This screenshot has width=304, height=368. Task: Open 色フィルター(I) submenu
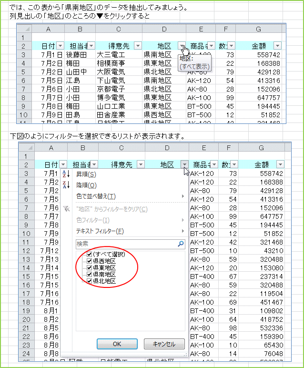click(x=130, y=220)
